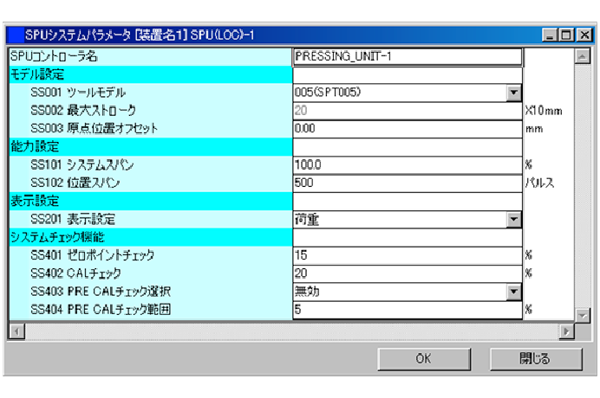
Task: Click the SS001 ツールモデル label
Action: pyautogui.click(x=78, y=93)
